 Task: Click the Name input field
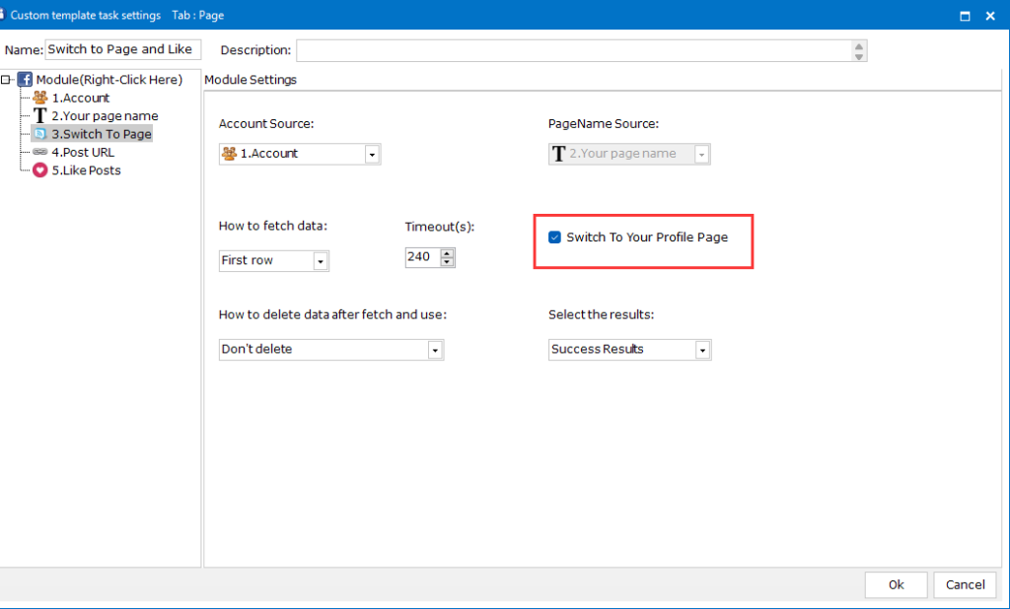[x=123, y=49]
